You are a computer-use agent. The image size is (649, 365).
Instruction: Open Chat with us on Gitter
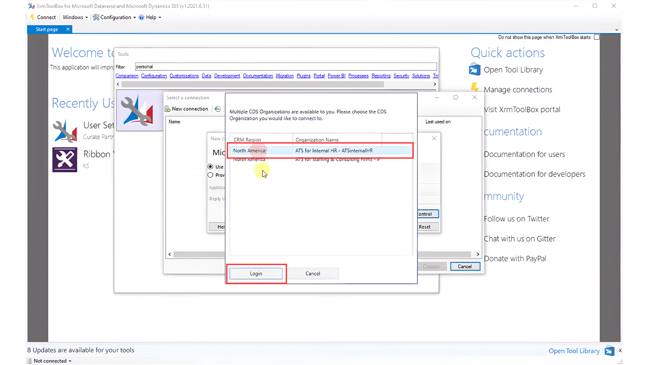point(520,239)
